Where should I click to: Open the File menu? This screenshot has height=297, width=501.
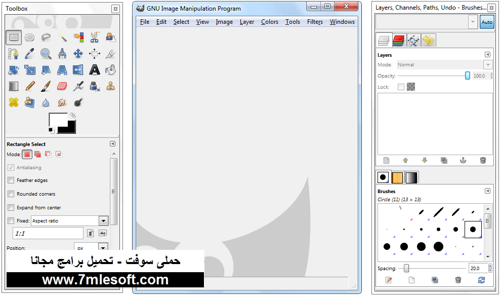pyautogui.click(x=145, y=22)
